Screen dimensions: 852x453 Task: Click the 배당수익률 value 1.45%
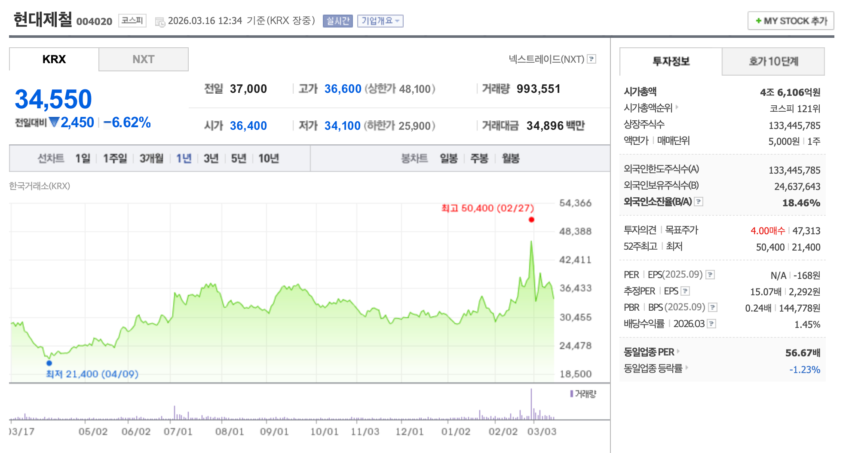coord(807,324)
